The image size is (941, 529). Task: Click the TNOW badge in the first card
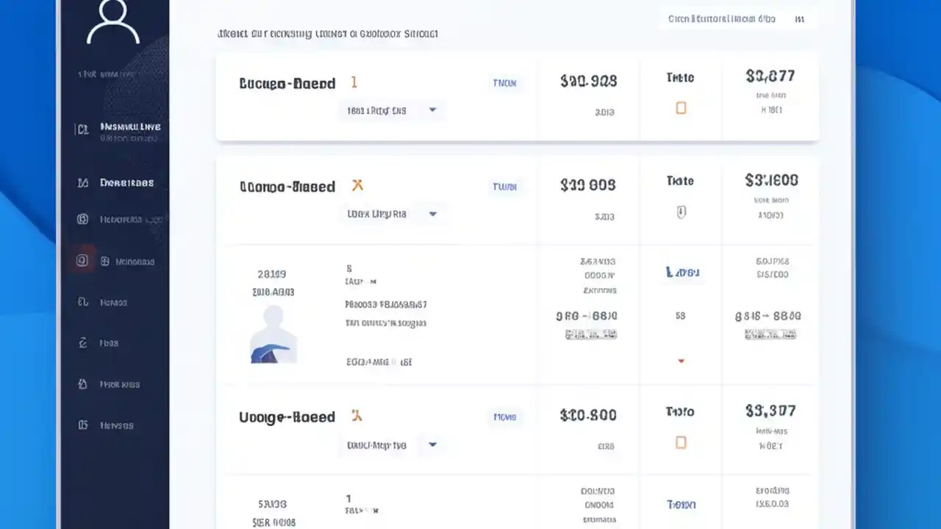[x=504, y=83]
